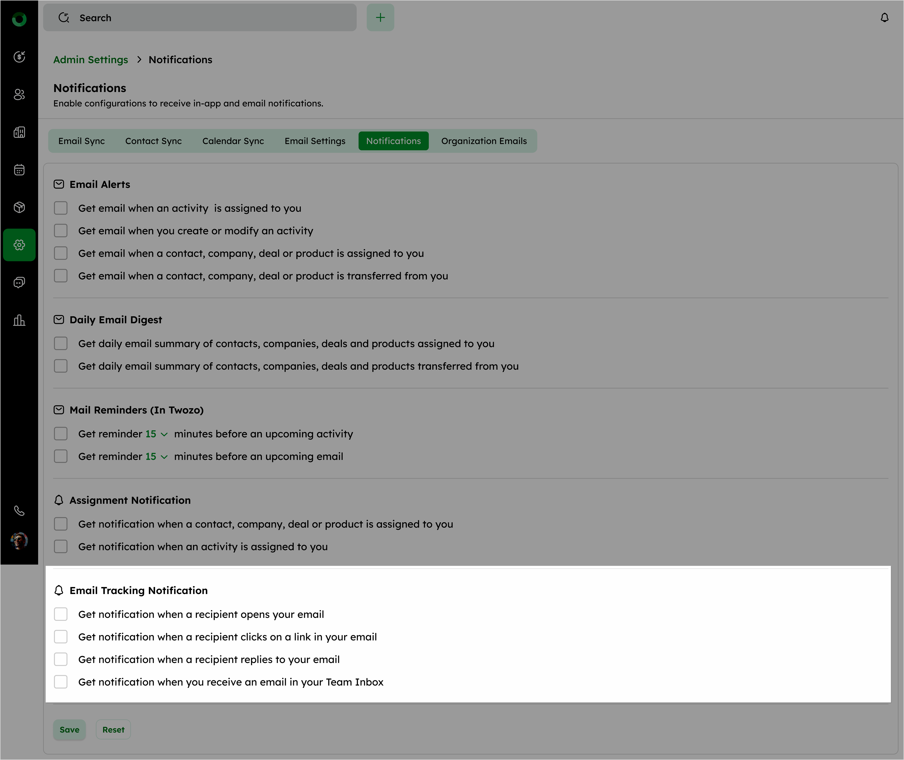Switch to the Email Settings tab
This screenshot has height=760, width=904.
coord(315,141)
